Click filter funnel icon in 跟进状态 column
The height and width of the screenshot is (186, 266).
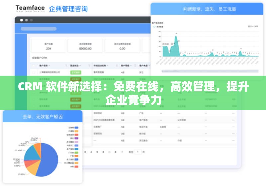pyautogui.click(x=89, y=66)
